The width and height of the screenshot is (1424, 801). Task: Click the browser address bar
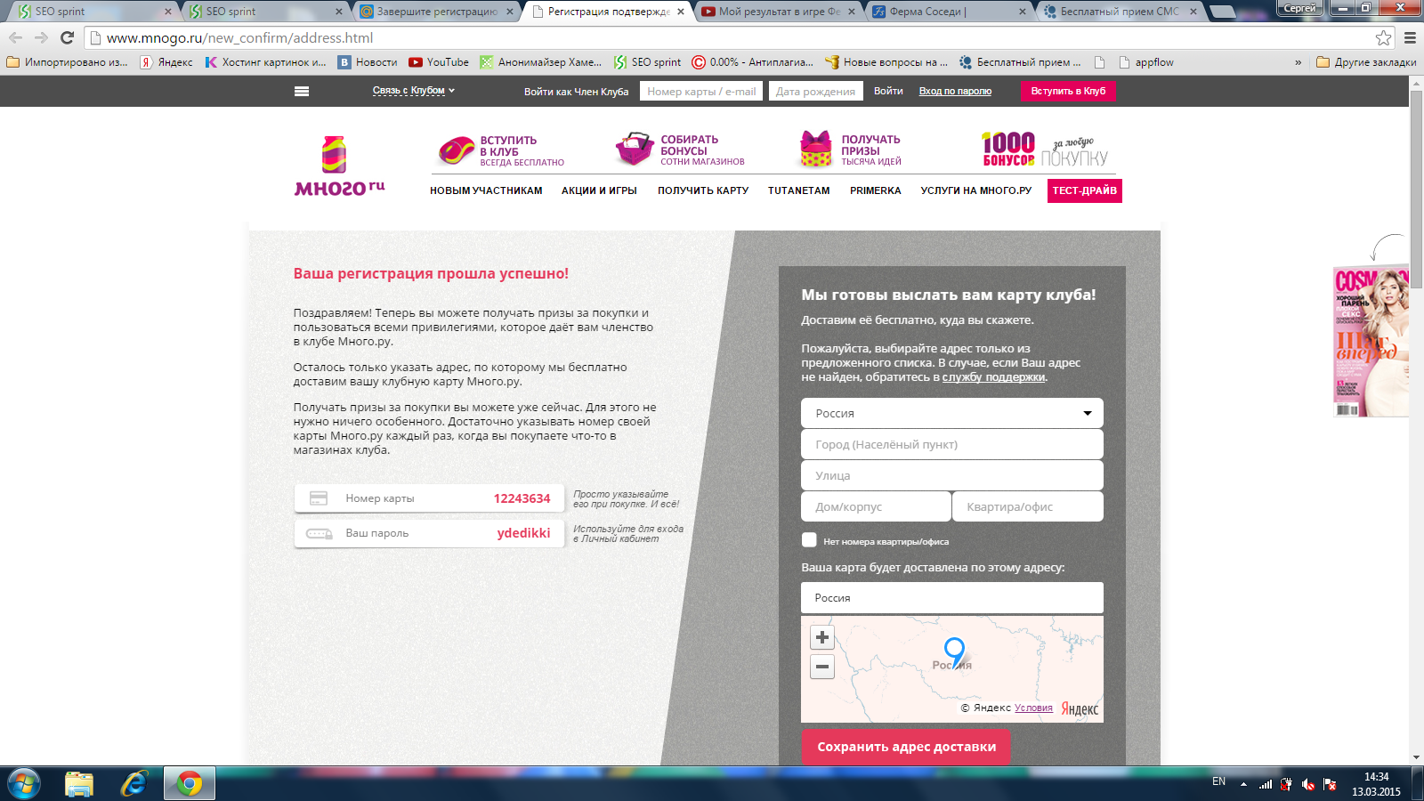(x=730, y=37)
